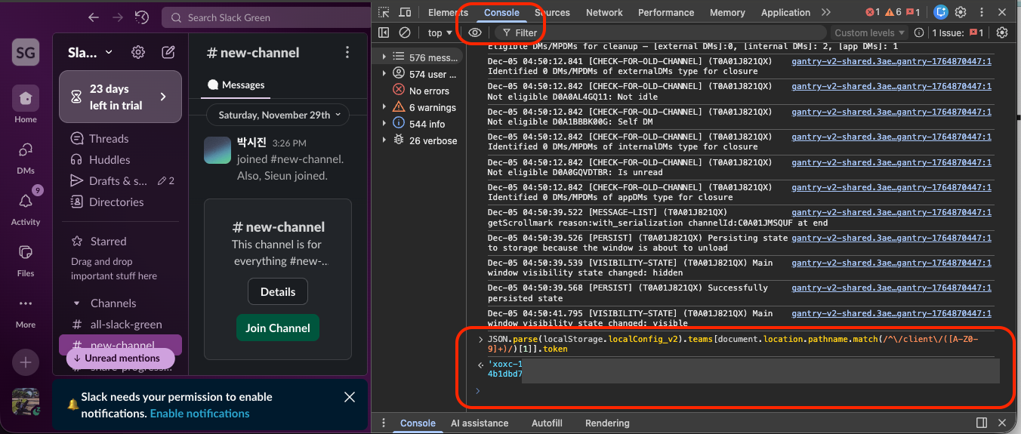
Task: Switch to the Network tab
Action: pos(604,12)
